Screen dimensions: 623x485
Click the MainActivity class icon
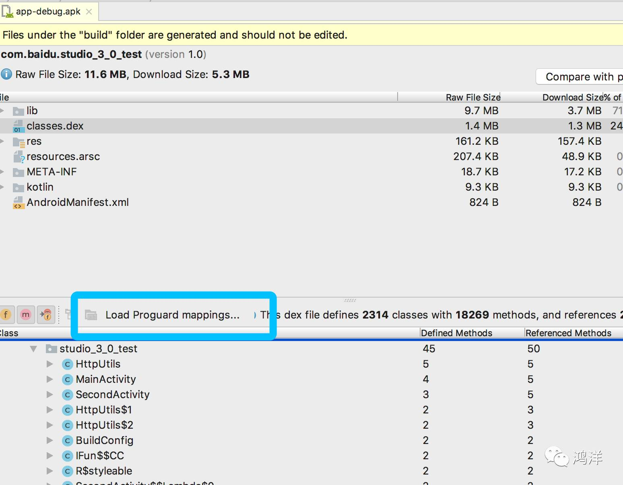click(x=68, y=380)
